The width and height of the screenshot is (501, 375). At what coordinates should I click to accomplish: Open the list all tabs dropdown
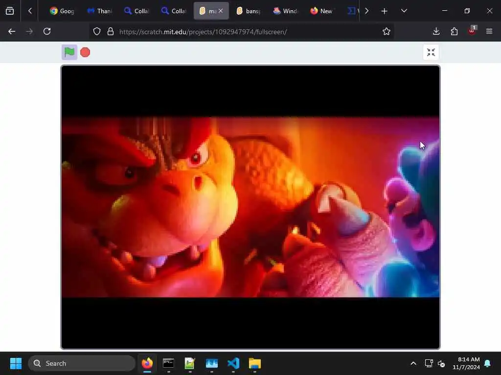pyautogui.click(x=404, y=11)
